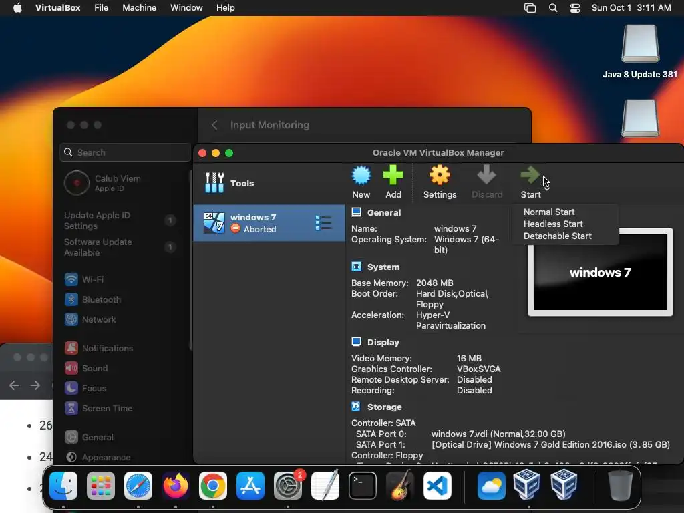Open Safari from the Dock

[138, 486]
